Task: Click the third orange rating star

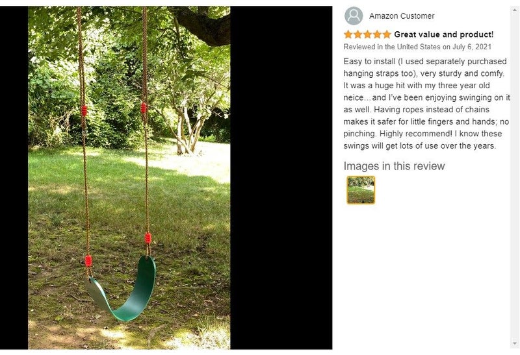Action: click(x=367, y=34)
